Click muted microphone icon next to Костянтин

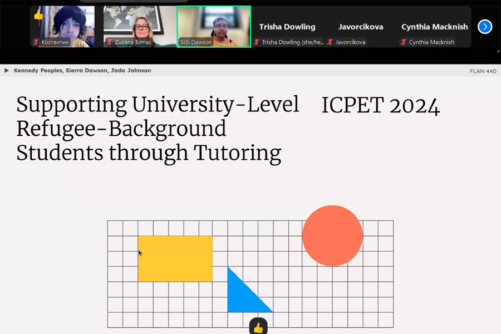[36, 42]
